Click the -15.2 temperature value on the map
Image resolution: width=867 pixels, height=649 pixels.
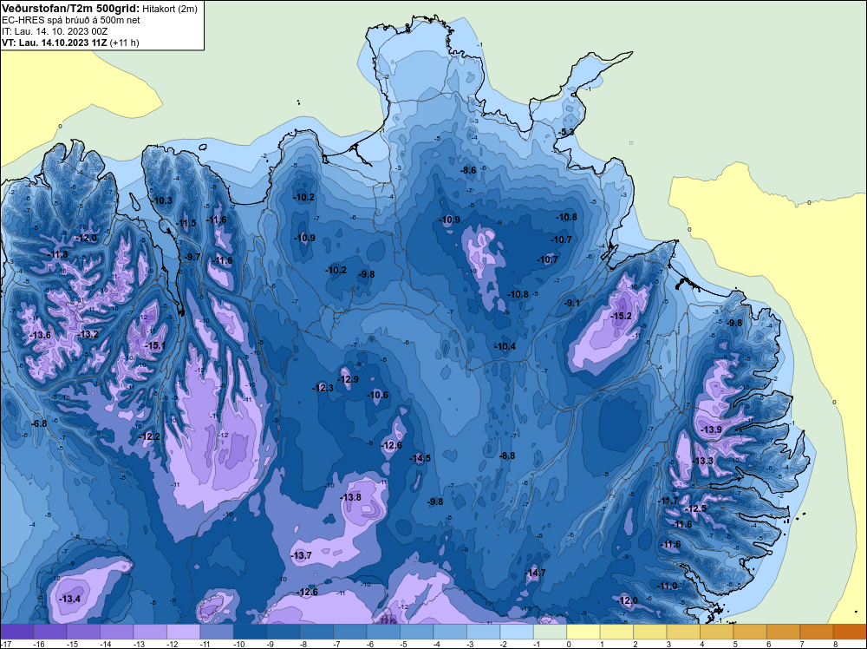[x=621, y=316]
